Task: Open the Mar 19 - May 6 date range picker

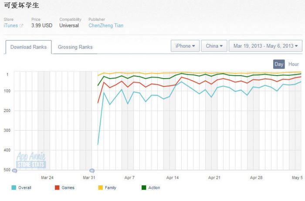Action: 265,46
